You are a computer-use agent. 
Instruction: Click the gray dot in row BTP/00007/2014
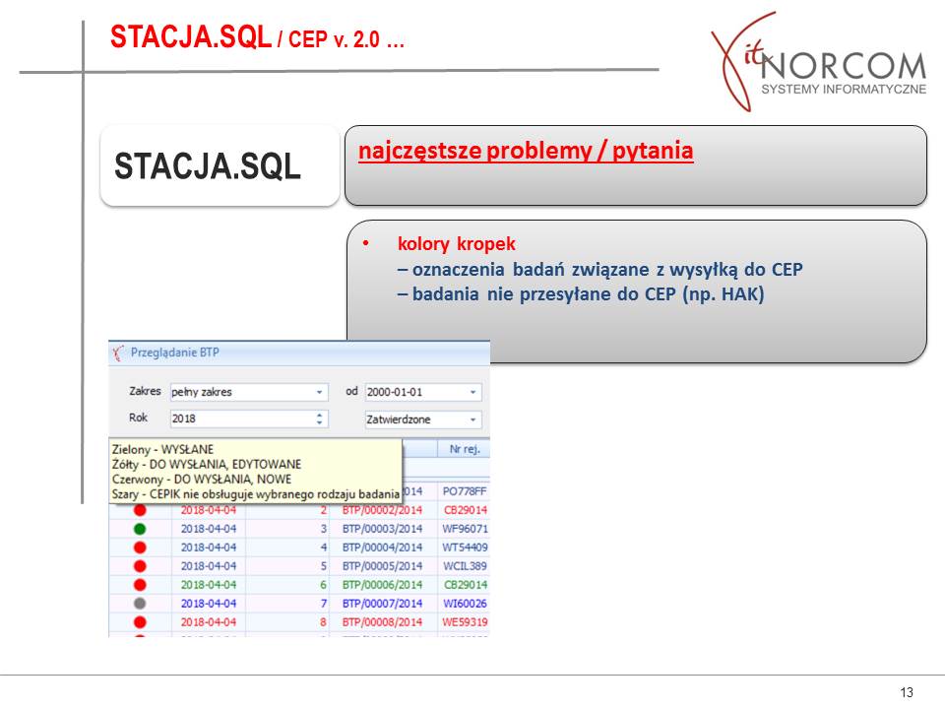[140, 604]
